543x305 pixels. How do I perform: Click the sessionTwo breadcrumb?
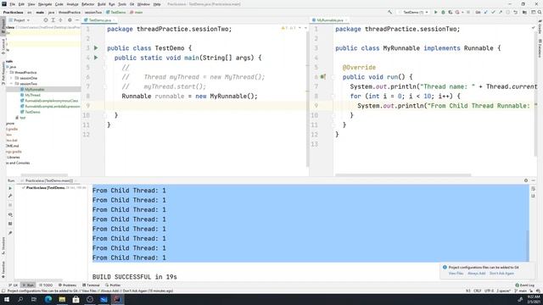coord(93,12)
